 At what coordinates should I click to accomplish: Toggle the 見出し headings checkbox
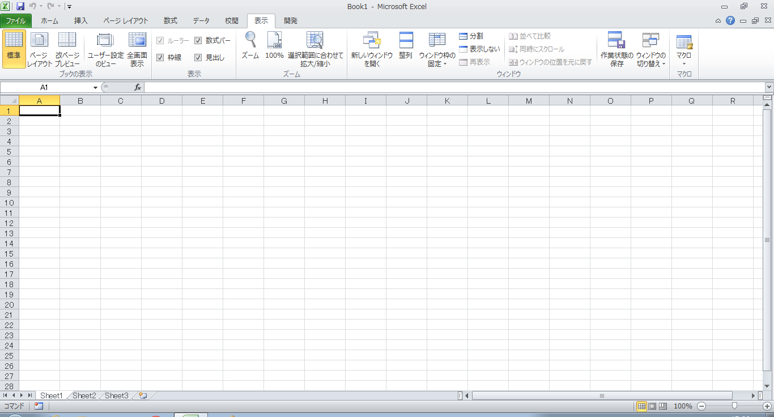[x=198, y=58]
